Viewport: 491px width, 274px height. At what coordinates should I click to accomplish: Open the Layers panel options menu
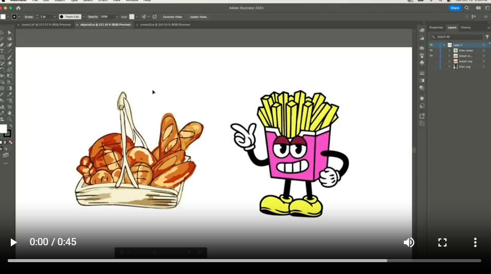click(x=488, y=28)
